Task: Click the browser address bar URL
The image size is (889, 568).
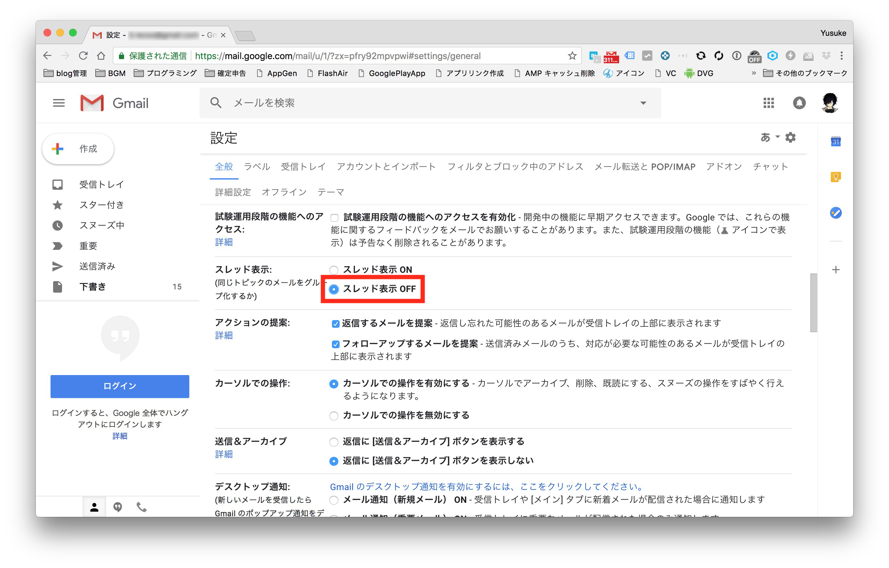Action: tap(337, 56)
